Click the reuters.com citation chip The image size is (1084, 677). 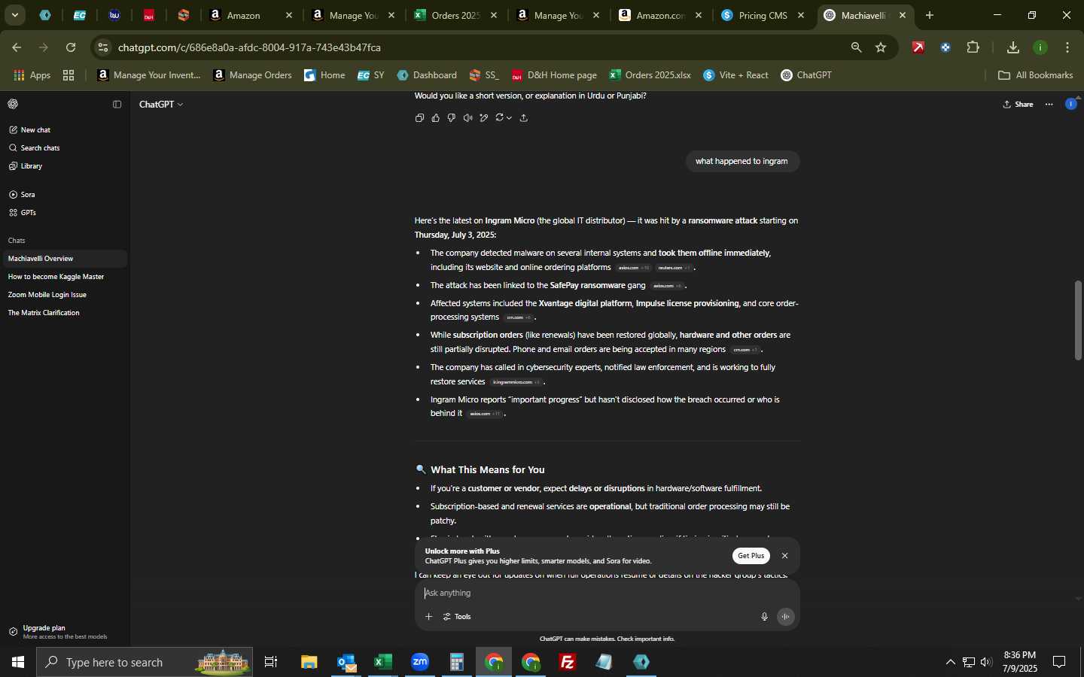point(674,268)
